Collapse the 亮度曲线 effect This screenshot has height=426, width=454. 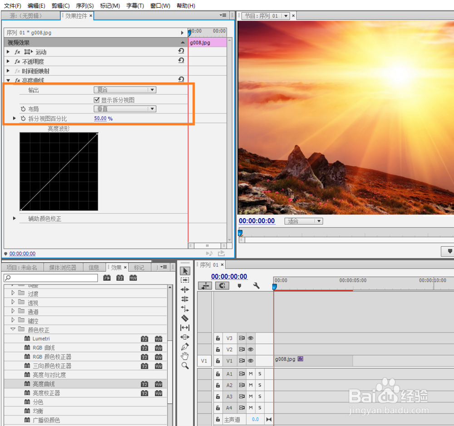(x=8, y=80)
